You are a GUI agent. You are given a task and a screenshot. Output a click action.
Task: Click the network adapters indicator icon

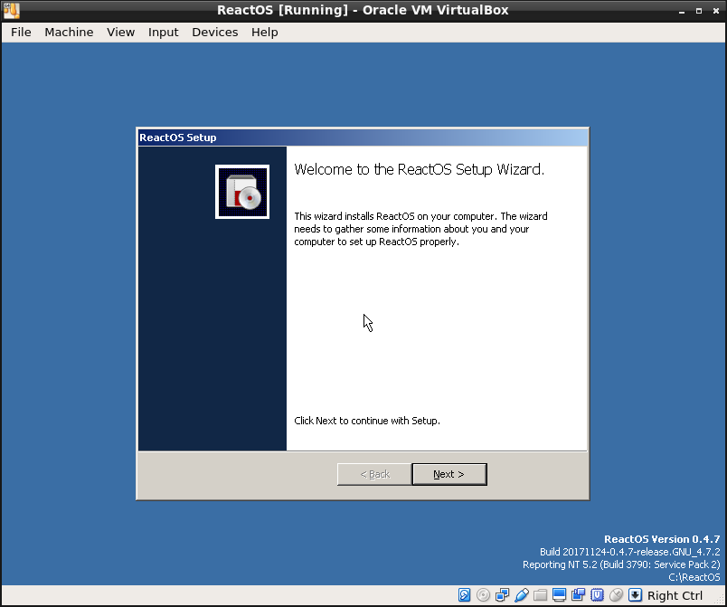click(502, 595)
